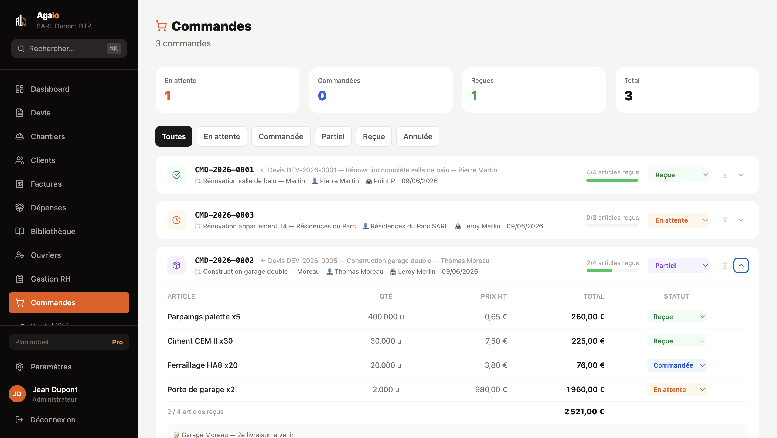Click progress bar for 0/3 articles reçus
Viewport: 777px width, 438px height.
click(x=612, y=225)
